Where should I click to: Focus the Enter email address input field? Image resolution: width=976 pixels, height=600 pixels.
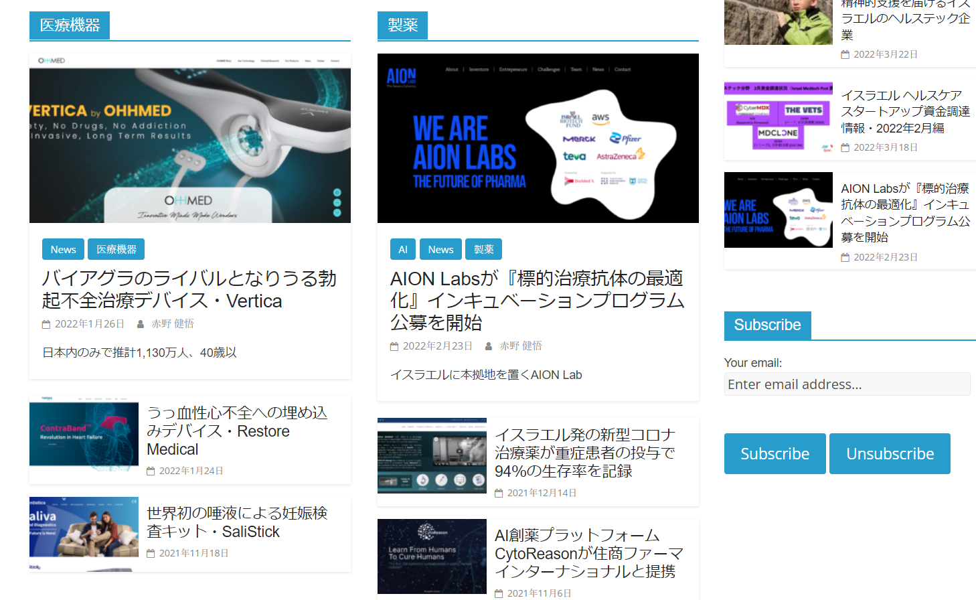click(847, 384)
